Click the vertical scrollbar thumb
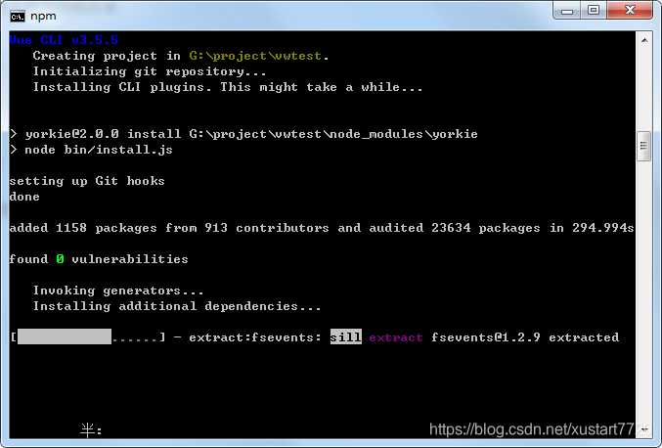The height and width of the screenshot is (448, 662). pyautogui.click(x=643, y=146)
